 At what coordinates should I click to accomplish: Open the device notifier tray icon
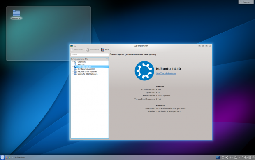pyautogui.click(x=231, y=158)
